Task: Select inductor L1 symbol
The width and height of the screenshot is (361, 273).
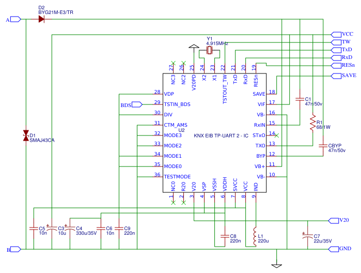Action: click(255, 236)
